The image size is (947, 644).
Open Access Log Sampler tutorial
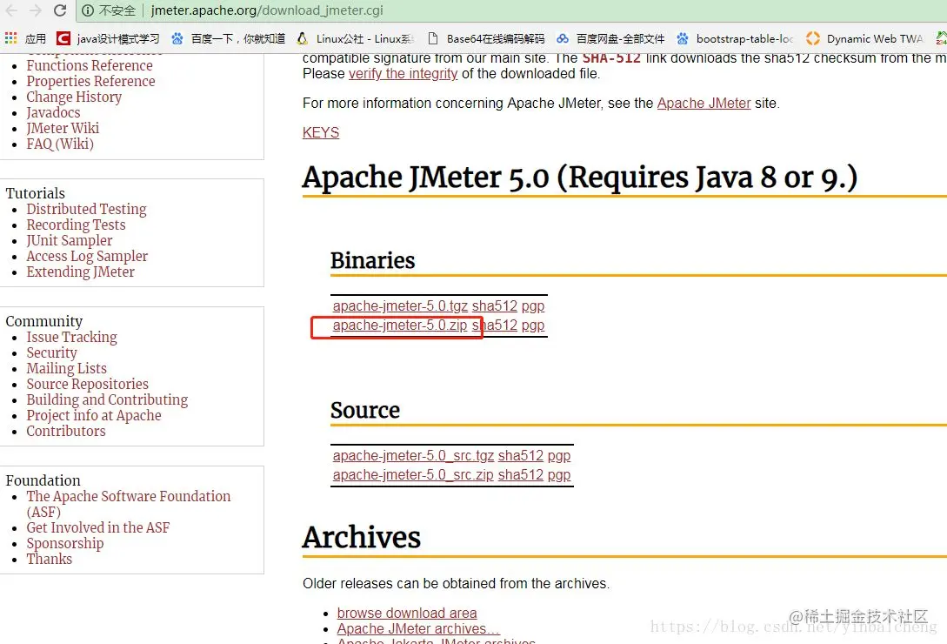coord(87,257)
